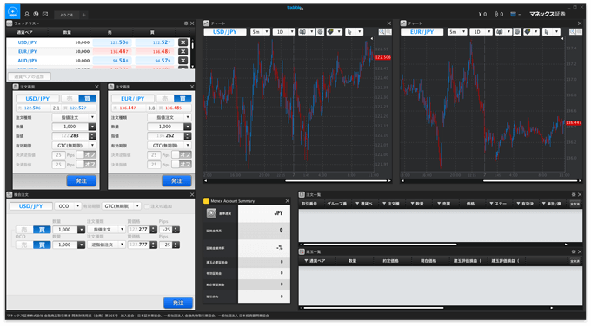Click price stepper in EUR/JPY order panel

188,136
